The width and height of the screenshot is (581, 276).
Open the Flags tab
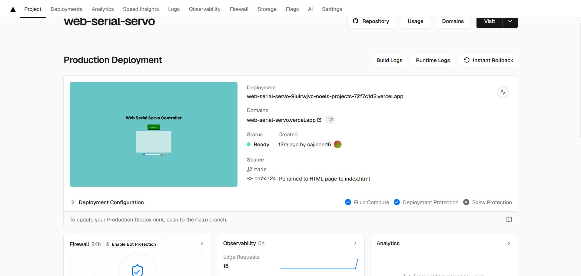tap(292, 9)
